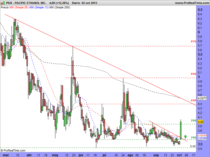Click the blue 3,6300 price tag
Image resolution: width=210 pixels, height=157 pixels.
point(202,138)
